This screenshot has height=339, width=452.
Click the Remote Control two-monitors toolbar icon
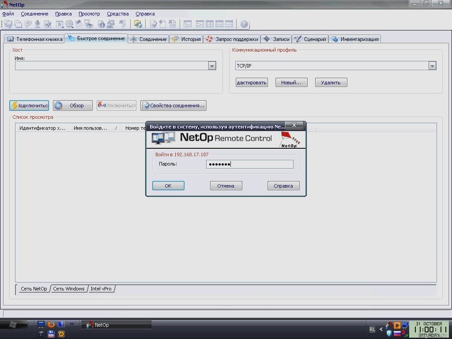pyautogui.click(x=8, y=24)
